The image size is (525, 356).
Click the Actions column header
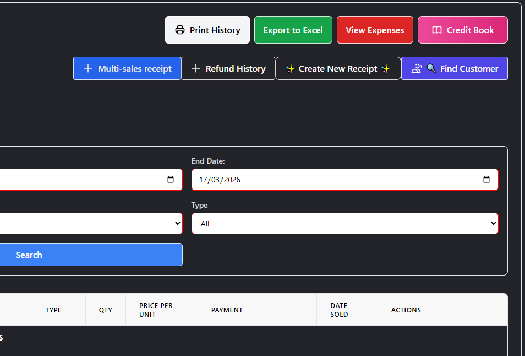tap(406, 310)
